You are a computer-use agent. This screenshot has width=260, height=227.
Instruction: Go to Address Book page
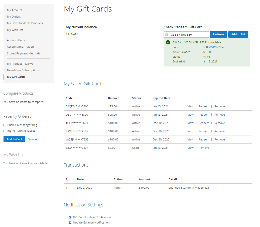[16, 40]
